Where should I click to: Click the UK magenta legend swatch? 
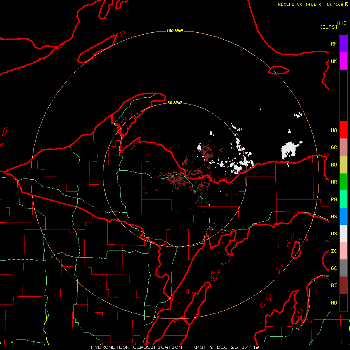[343, 61]
